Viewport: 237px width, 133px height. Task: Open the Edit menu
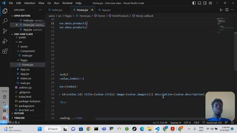point(19,3)
